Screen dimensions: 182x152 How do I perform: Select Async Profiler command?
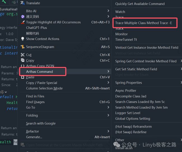(x=126, y=91)
